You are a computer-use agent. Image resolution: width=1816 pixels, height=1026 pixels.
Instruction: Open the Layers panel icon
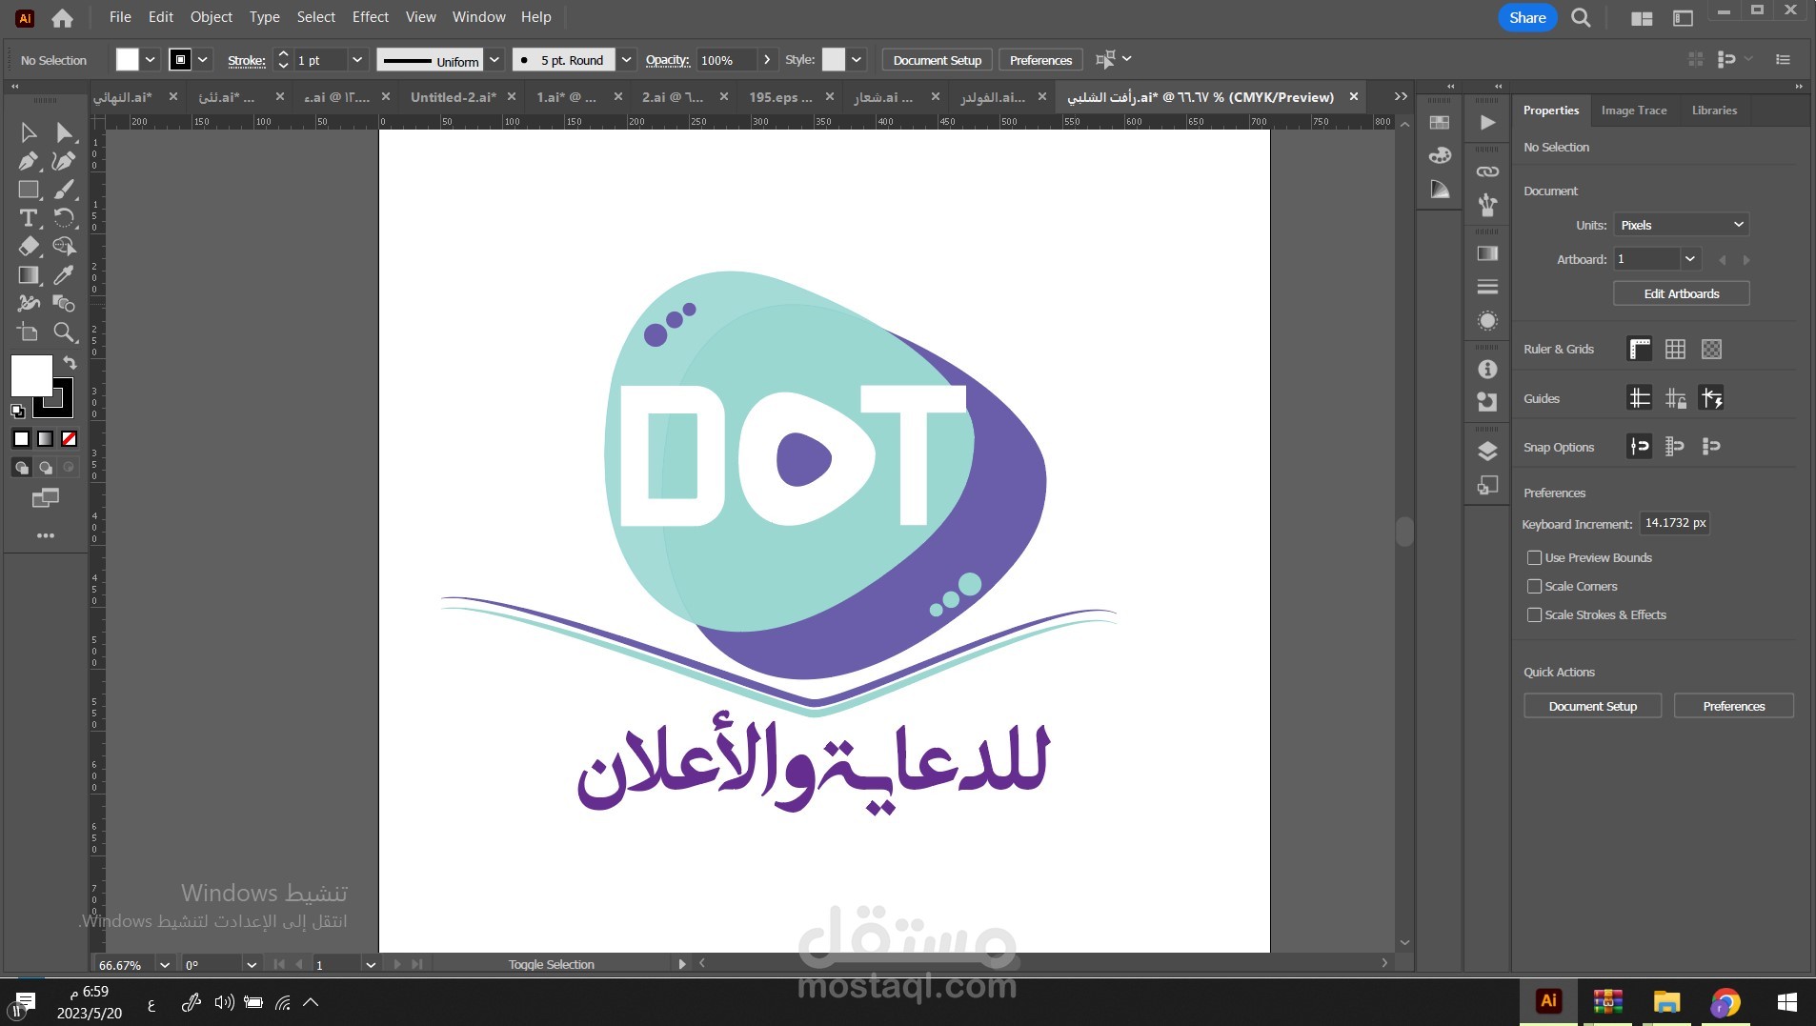[1487, 452]
